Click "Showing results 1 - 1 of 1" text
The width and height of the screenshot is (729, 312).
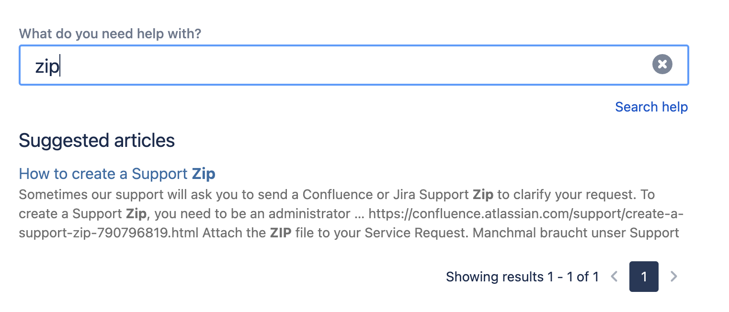[x=522, y=277]
